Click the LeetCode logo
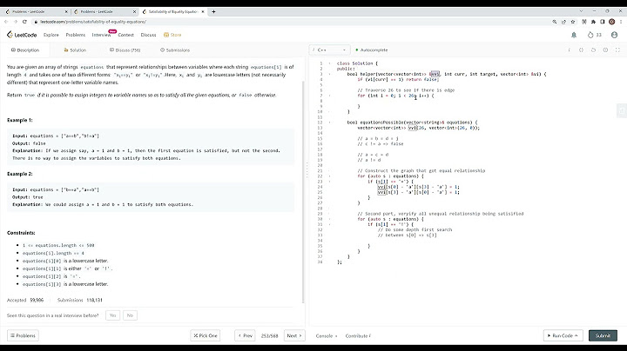Viewport: 627px width, 351px height. (22, 35)
